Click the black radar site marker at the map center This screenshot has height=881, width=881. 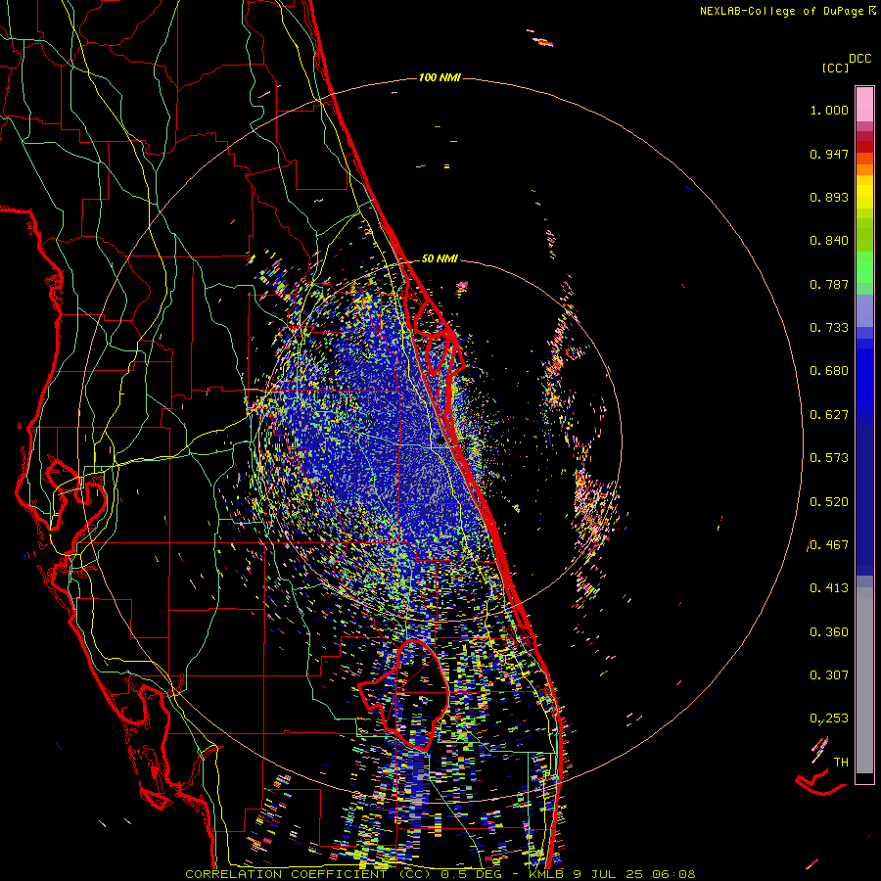pos(440,441)
